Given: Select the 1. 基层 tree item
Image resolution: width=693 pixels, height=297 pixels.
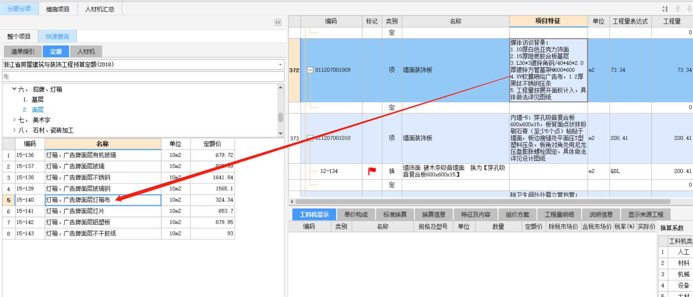Looking at the screenshot, I should click(33, 100).
